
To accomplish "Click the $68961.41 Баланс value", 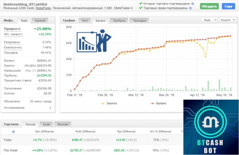I will click(x=44, y=61).
